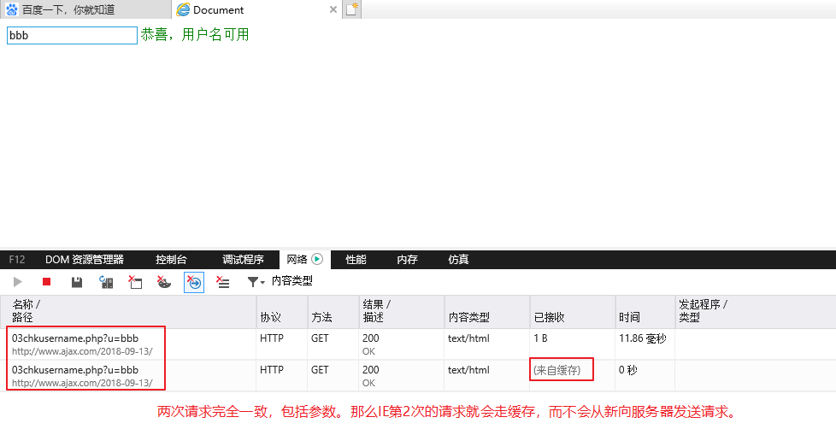Sort by 时间 column header
The height and width of the screenshot is (429, 836).
click(645, 311)
